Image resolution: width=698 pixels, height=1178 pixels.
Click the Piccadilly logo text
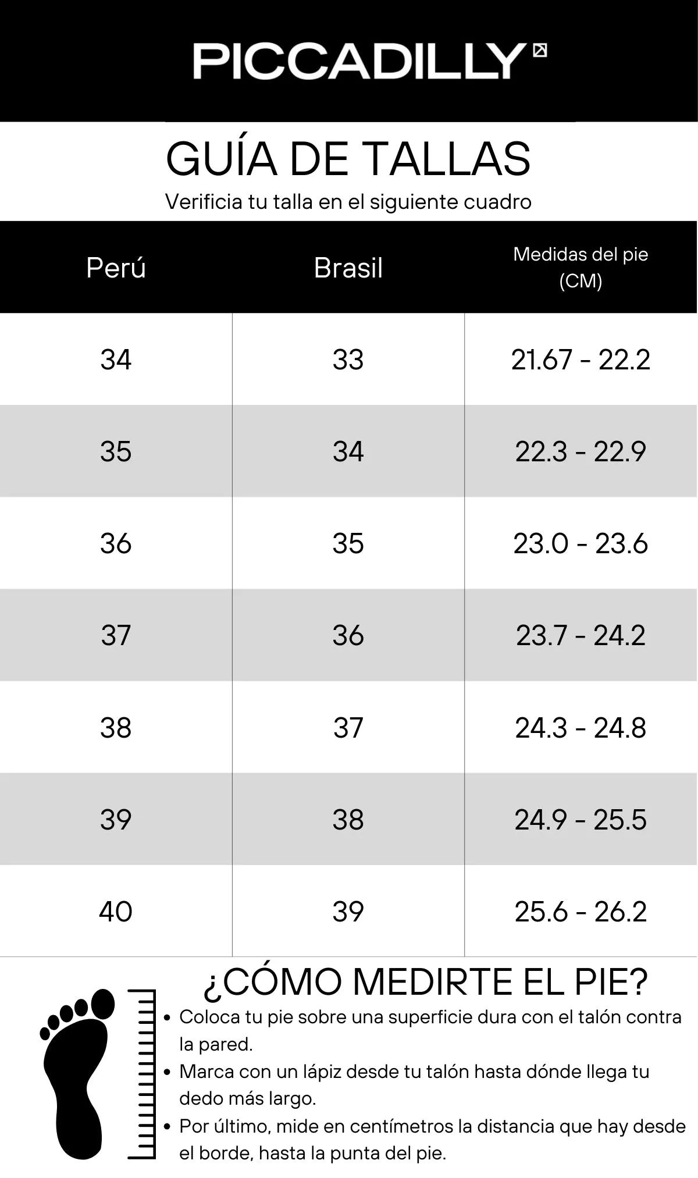pos(359,61)
